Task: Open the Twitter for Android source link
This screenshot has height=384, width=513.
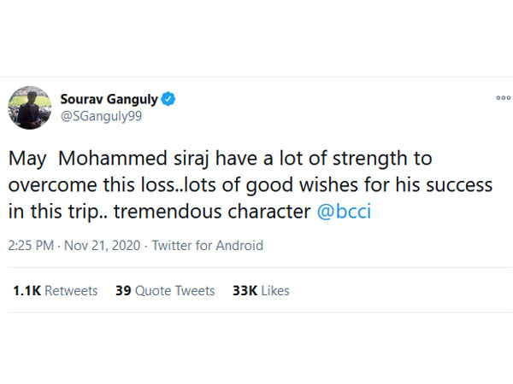Action: (x=208, y=246)
